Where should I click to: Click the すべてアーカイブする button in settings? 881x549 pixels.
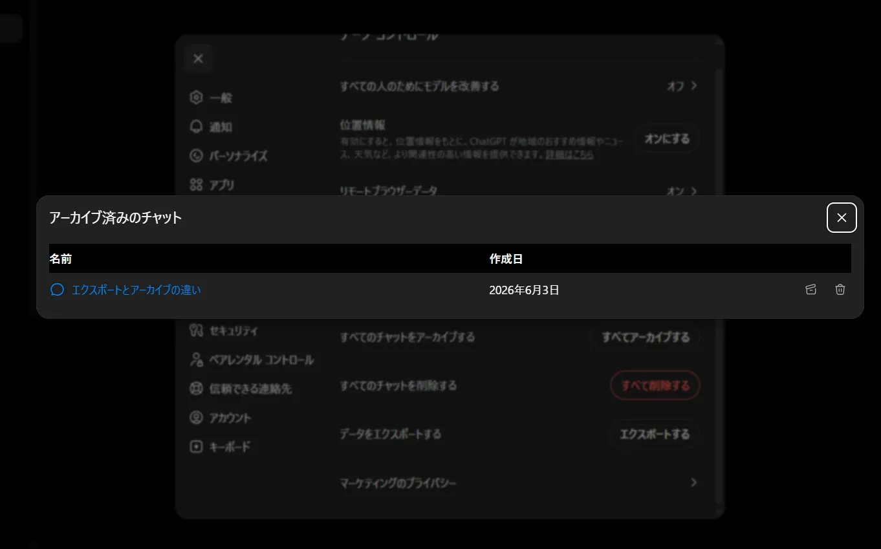[646, 337]
